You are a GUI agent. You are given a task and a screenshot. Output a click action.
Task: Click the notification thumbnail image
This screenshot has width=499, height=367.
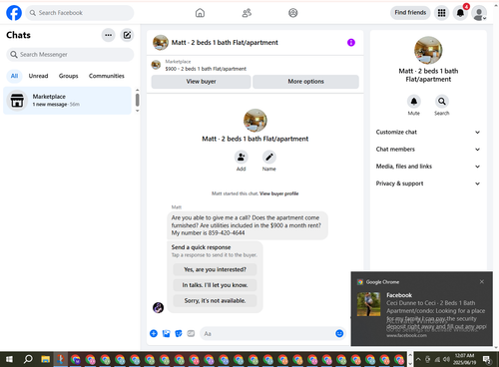tap(368, 304)
